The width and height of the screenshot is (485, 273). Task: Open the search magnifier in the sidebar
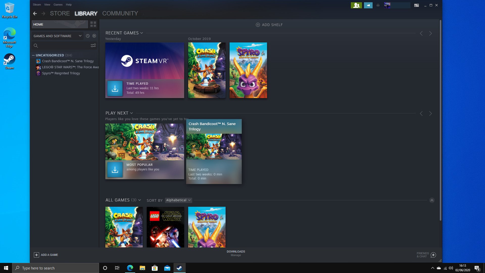(36, 46)
